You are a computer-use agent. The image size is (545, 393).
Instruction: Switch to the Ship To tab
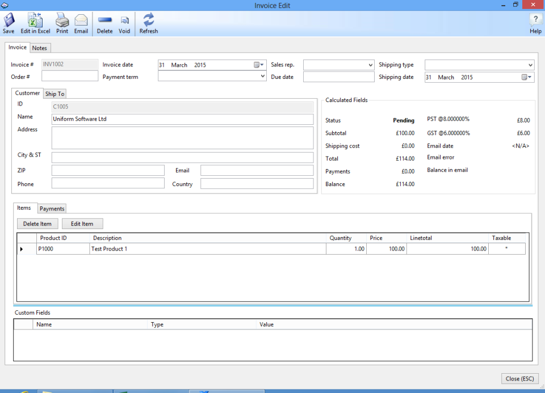[x=54, y=94]
